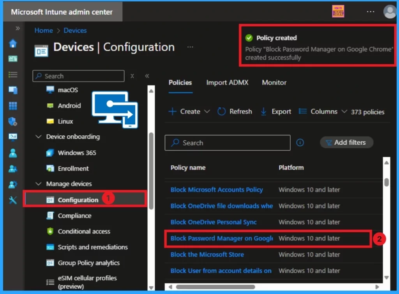Image resolution: width=399 pixels, height=294 pixels.
Task: Open the Home icon in left rail
Action: coord(13,44)
